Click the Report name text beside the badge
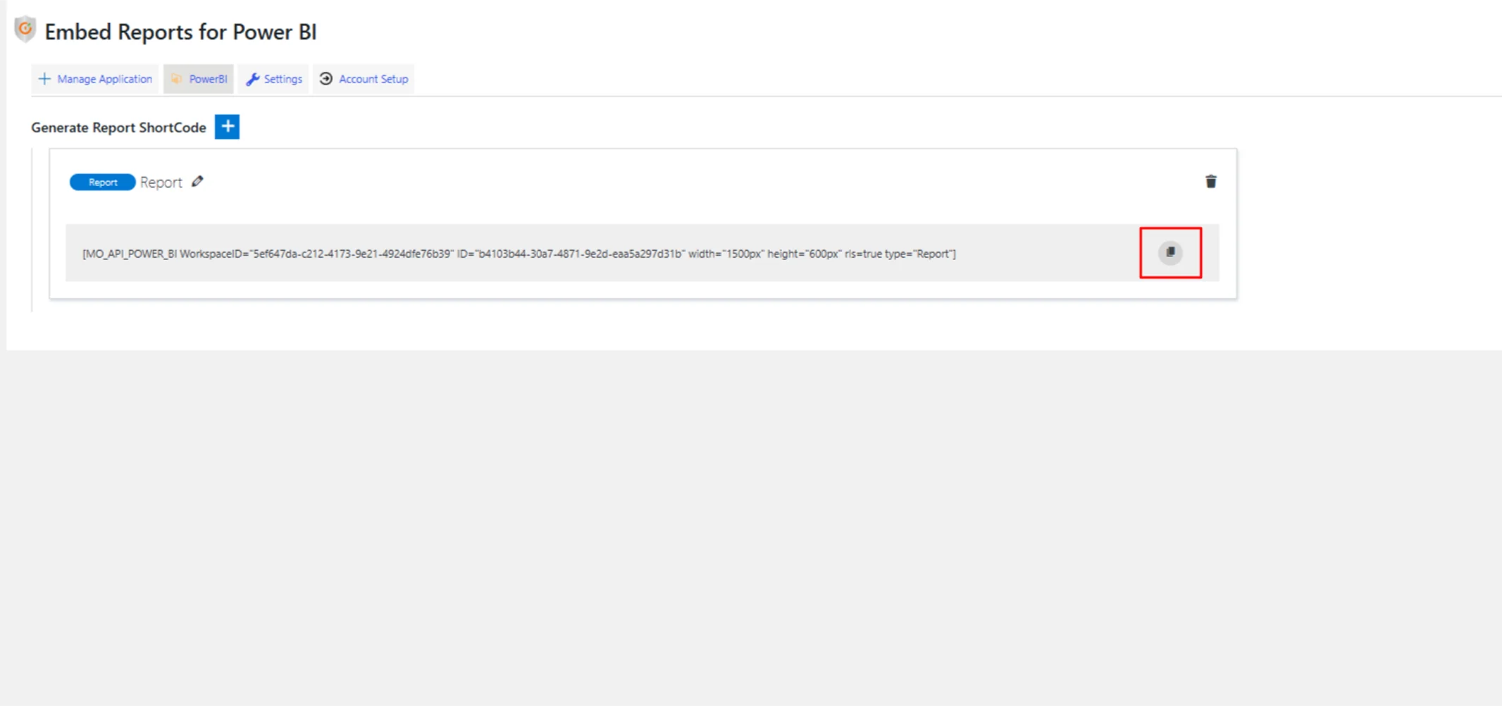Screen dimensions: 1502x706 point(161,182)
